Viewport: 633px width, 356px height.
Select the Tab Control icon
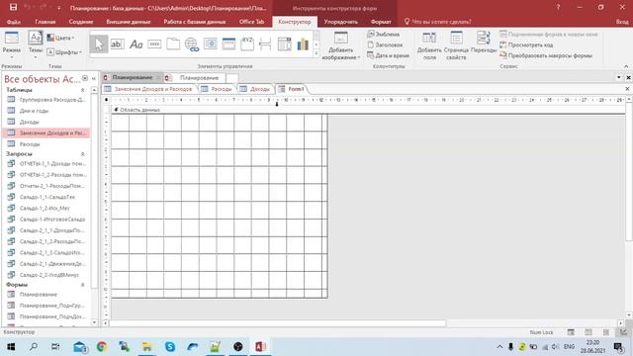pos(173,44)
